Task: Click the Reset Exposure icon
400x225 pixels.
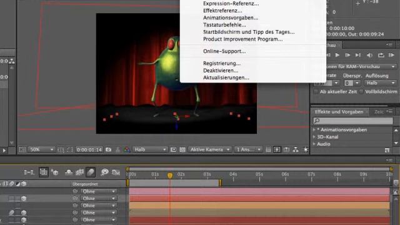Action: point(306,150)
